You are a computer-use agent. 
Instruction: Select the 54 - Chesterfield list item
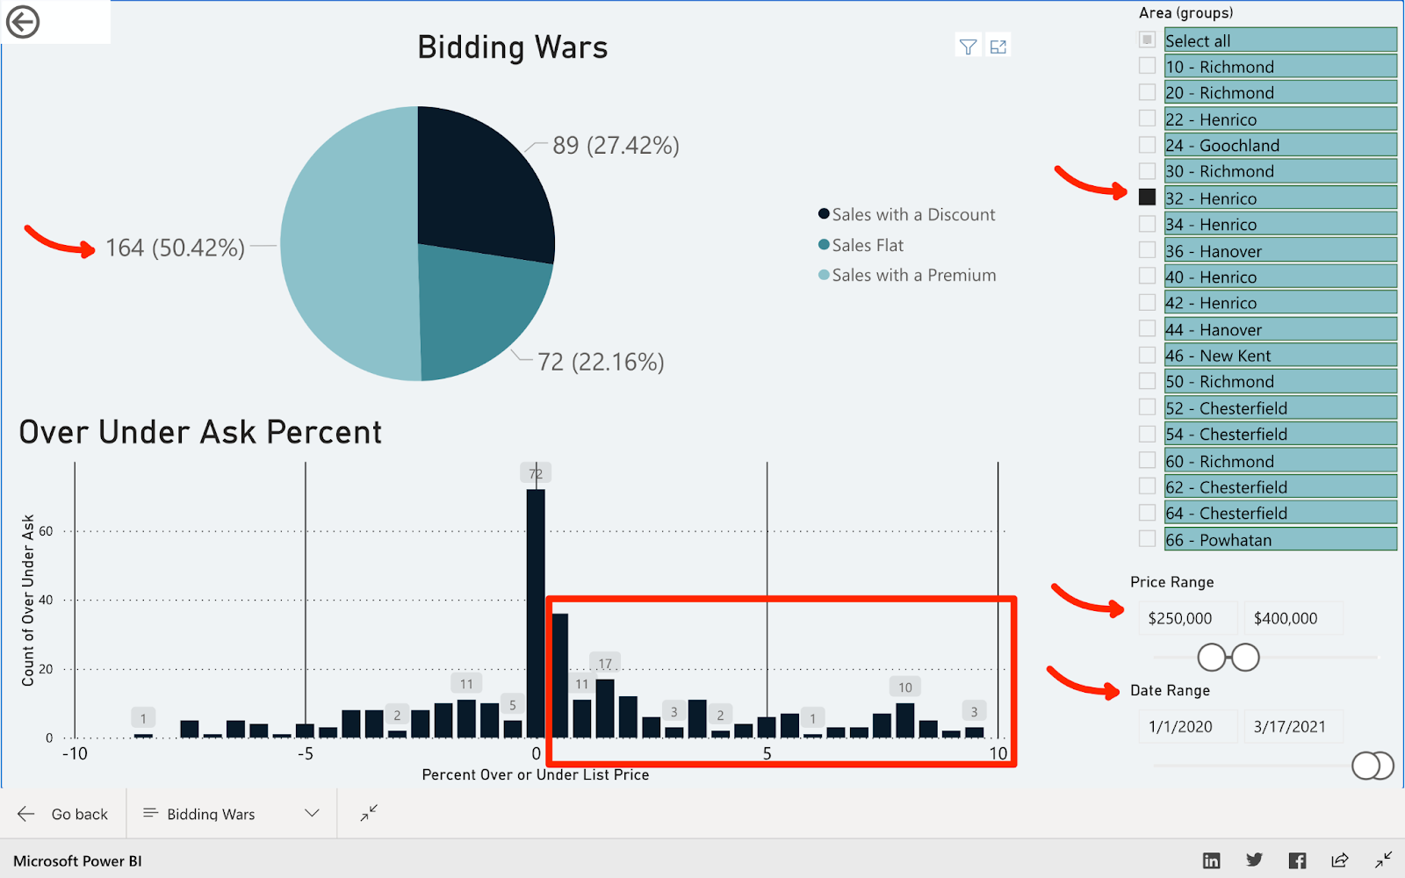(1280, 434)
